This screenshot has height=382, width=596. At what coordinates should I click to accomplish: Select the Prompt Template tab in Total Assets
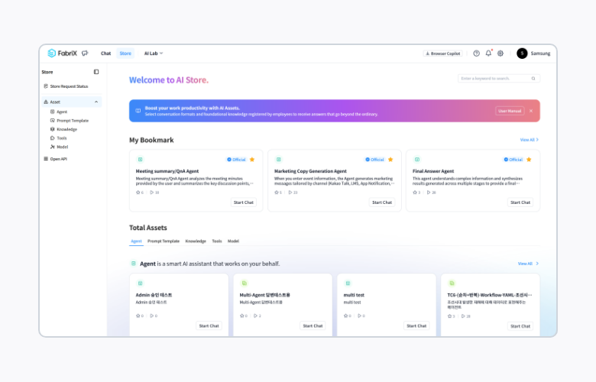[x=164, y=241]
